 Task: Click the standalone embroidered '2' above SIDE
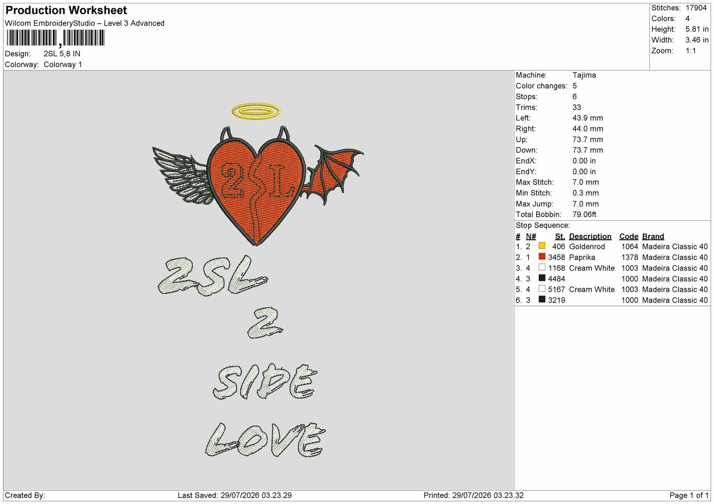click(x=265, y=322)
